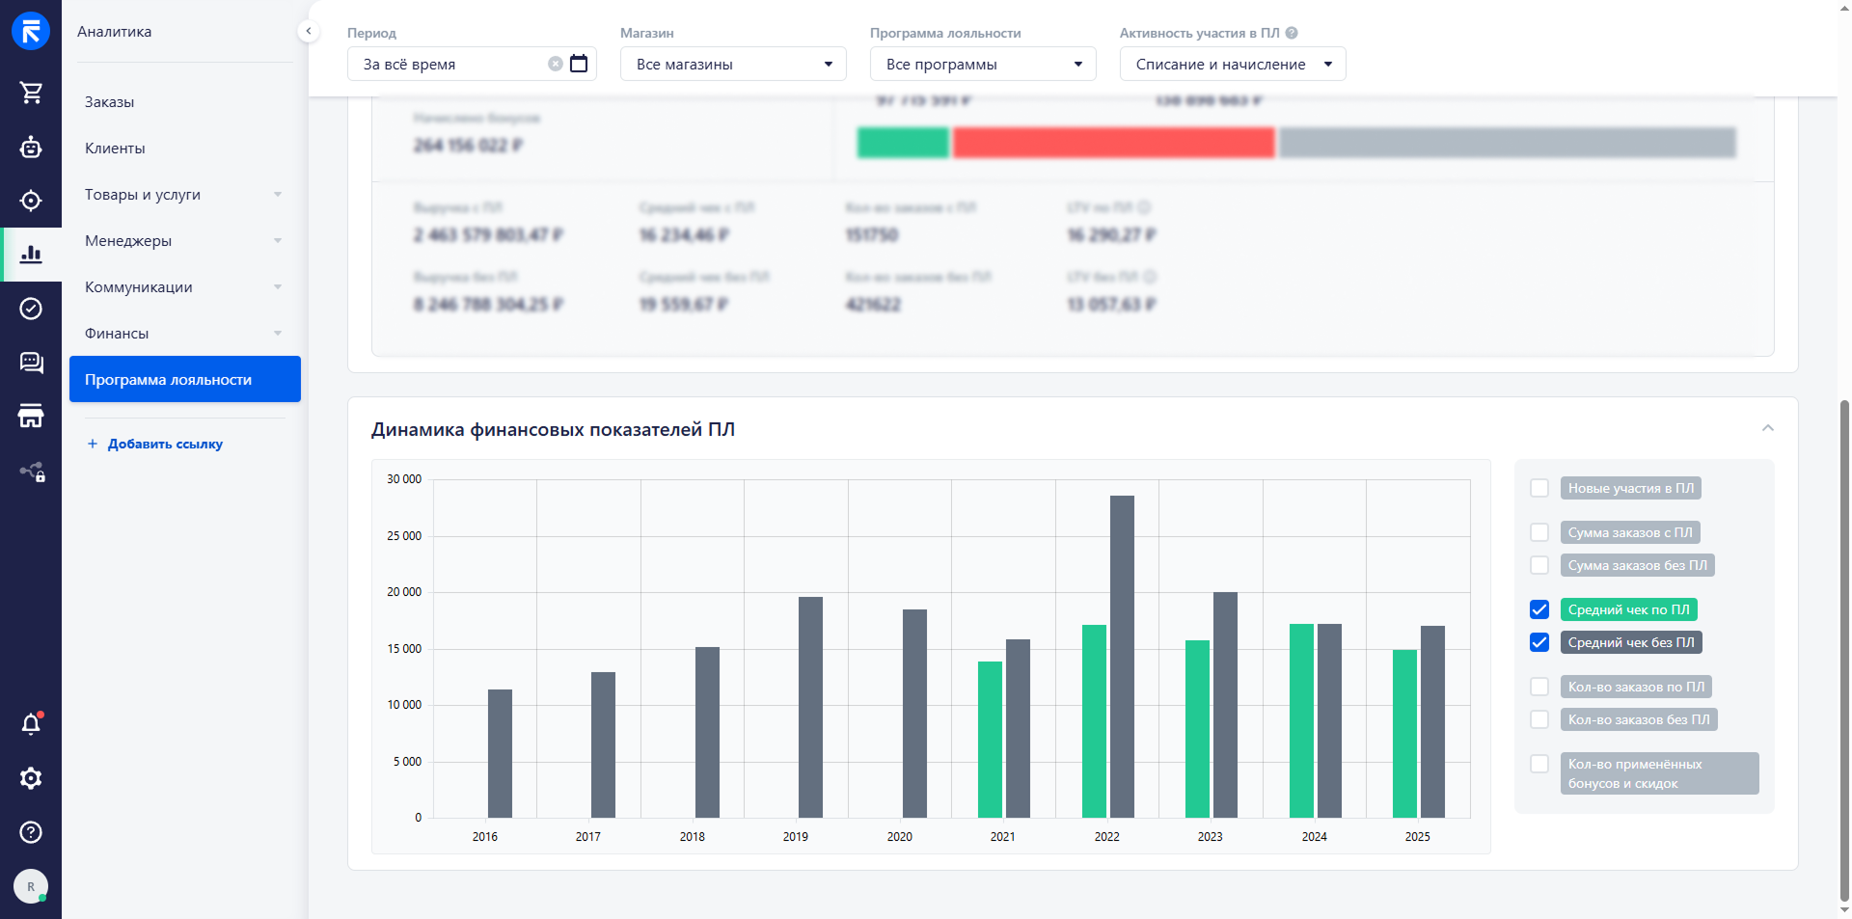Enable 'Кол-во заказов без ПЛ' checkbox

[1539, 719]
